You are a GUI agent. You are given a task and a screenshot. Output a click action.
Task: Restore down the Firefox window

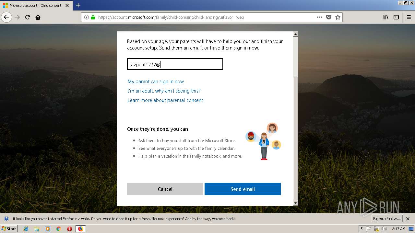[x=406, y=3]
